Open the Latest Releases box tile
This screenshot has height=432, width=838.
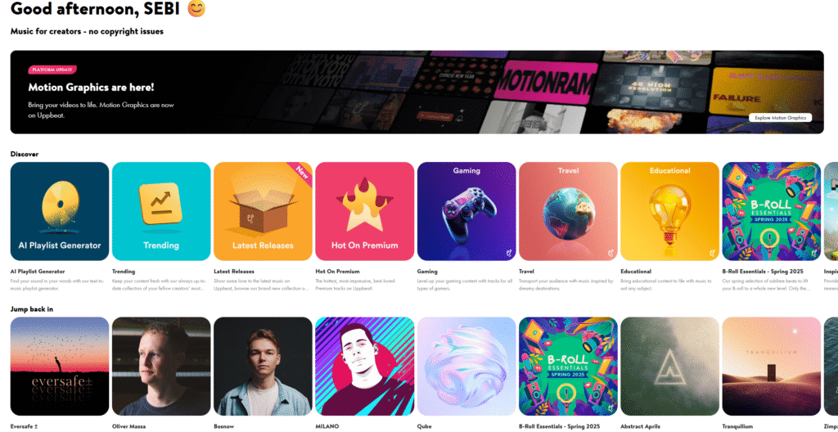click(263, 211)
